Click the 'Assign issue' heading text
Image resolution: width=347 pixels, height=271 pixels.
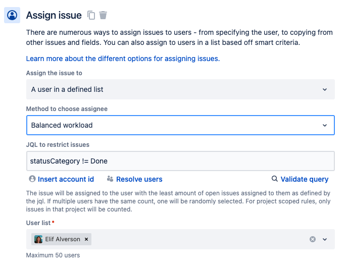54,15
